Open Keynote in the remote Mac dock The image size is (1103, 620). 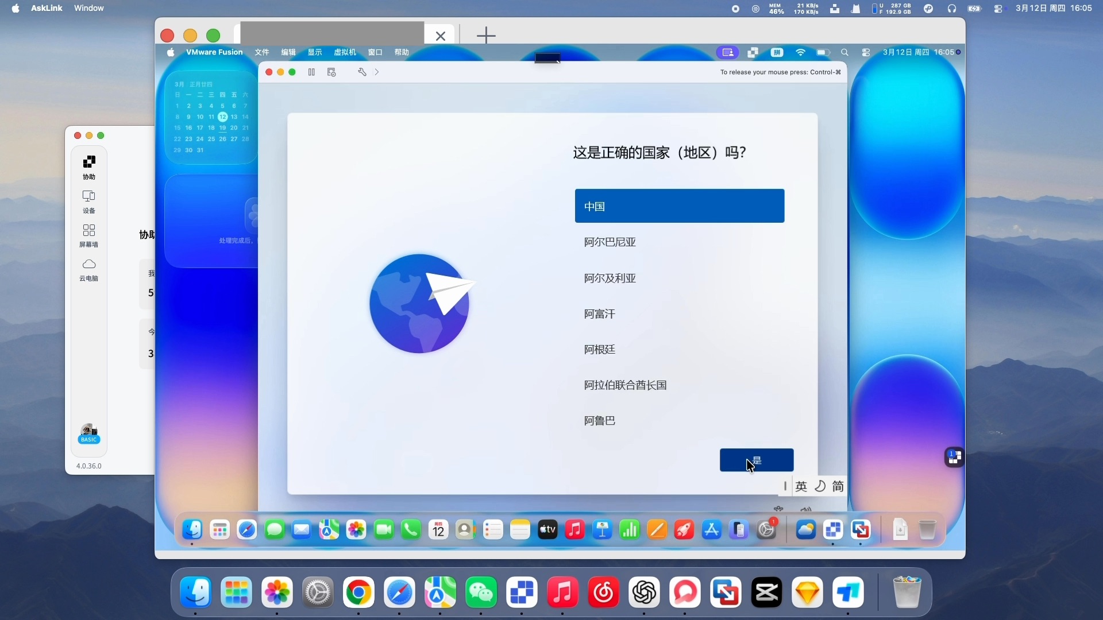pos(602,529)
